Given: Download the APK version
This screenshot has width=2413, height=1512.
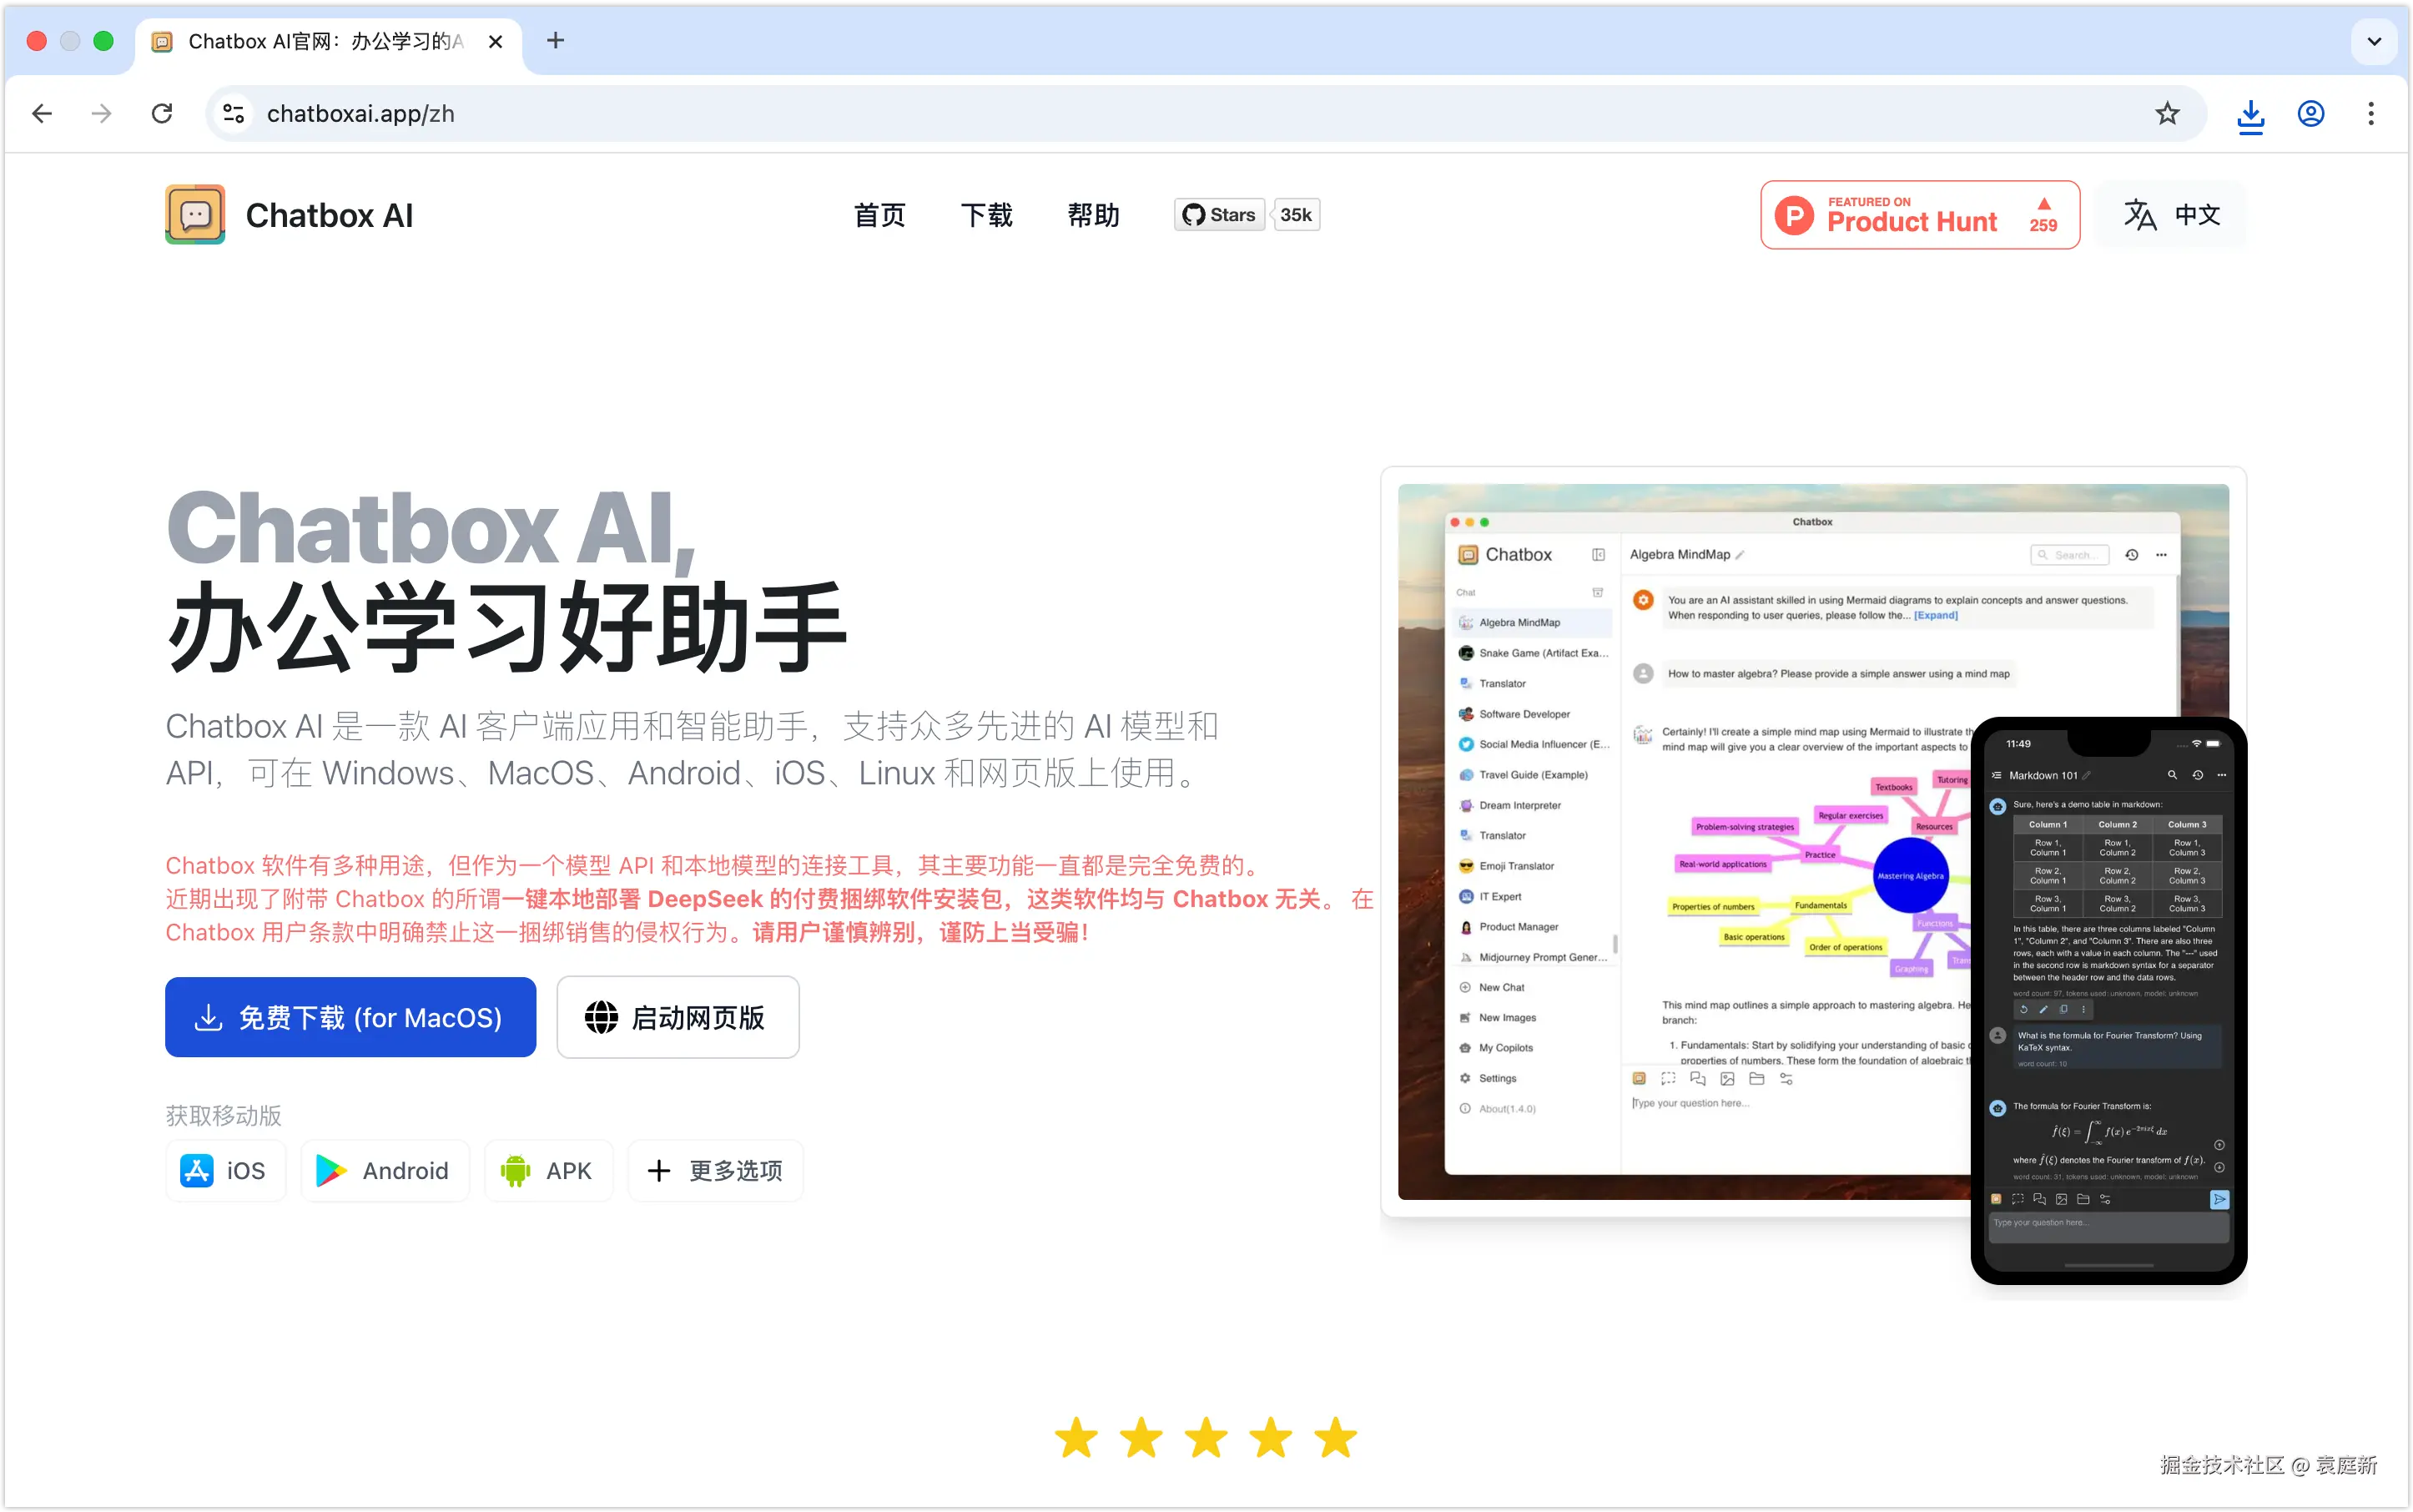Looking at the screenshot, I should [549, 1170].
